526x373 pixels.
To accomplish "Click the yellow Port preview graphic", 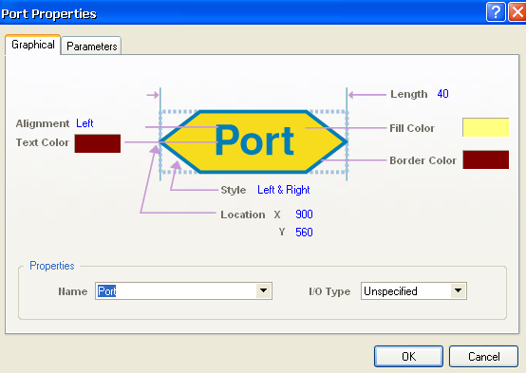I will click(254, 141).
